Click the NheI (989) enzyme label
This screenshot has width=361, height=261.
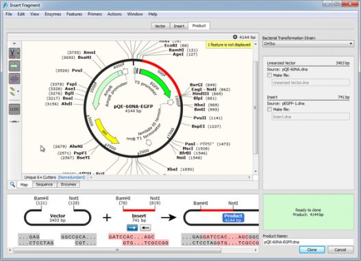pos(206,105)
